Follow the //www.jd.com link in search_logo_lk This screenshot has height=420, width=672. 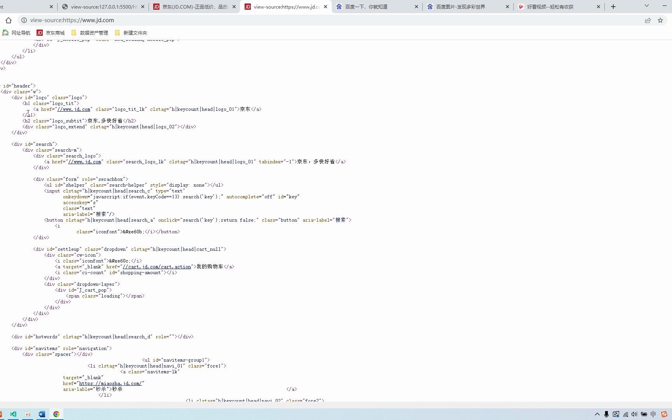click(x=85, y=162)
